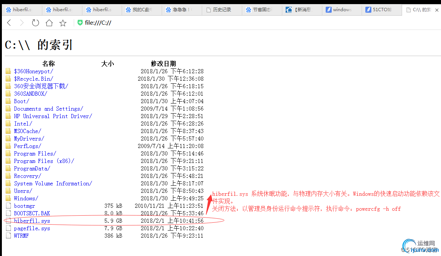Open the Windows/ folder link
Image resolution: width=441 pixels, height=256 pixels.
[x=26, y=198]
